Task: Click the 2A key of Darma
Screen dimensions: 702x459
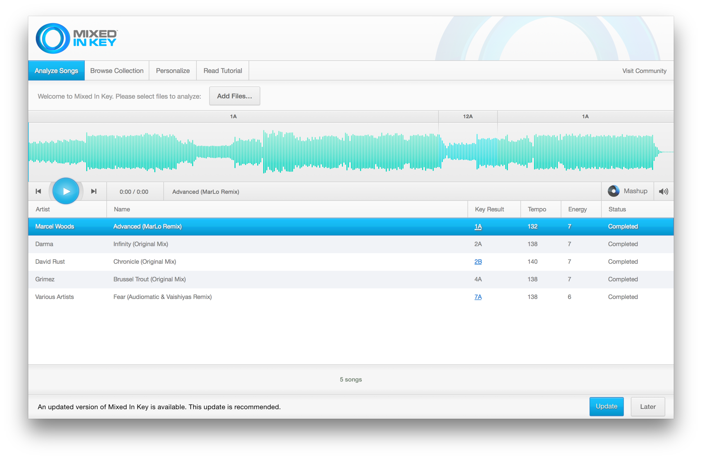Action: tap(478, 244)
